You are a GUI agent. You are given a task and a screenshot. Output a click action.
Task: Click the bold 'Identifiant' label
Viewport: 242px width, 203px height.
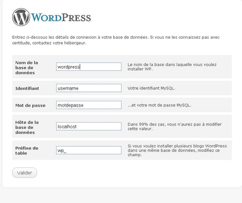[27, 88]
